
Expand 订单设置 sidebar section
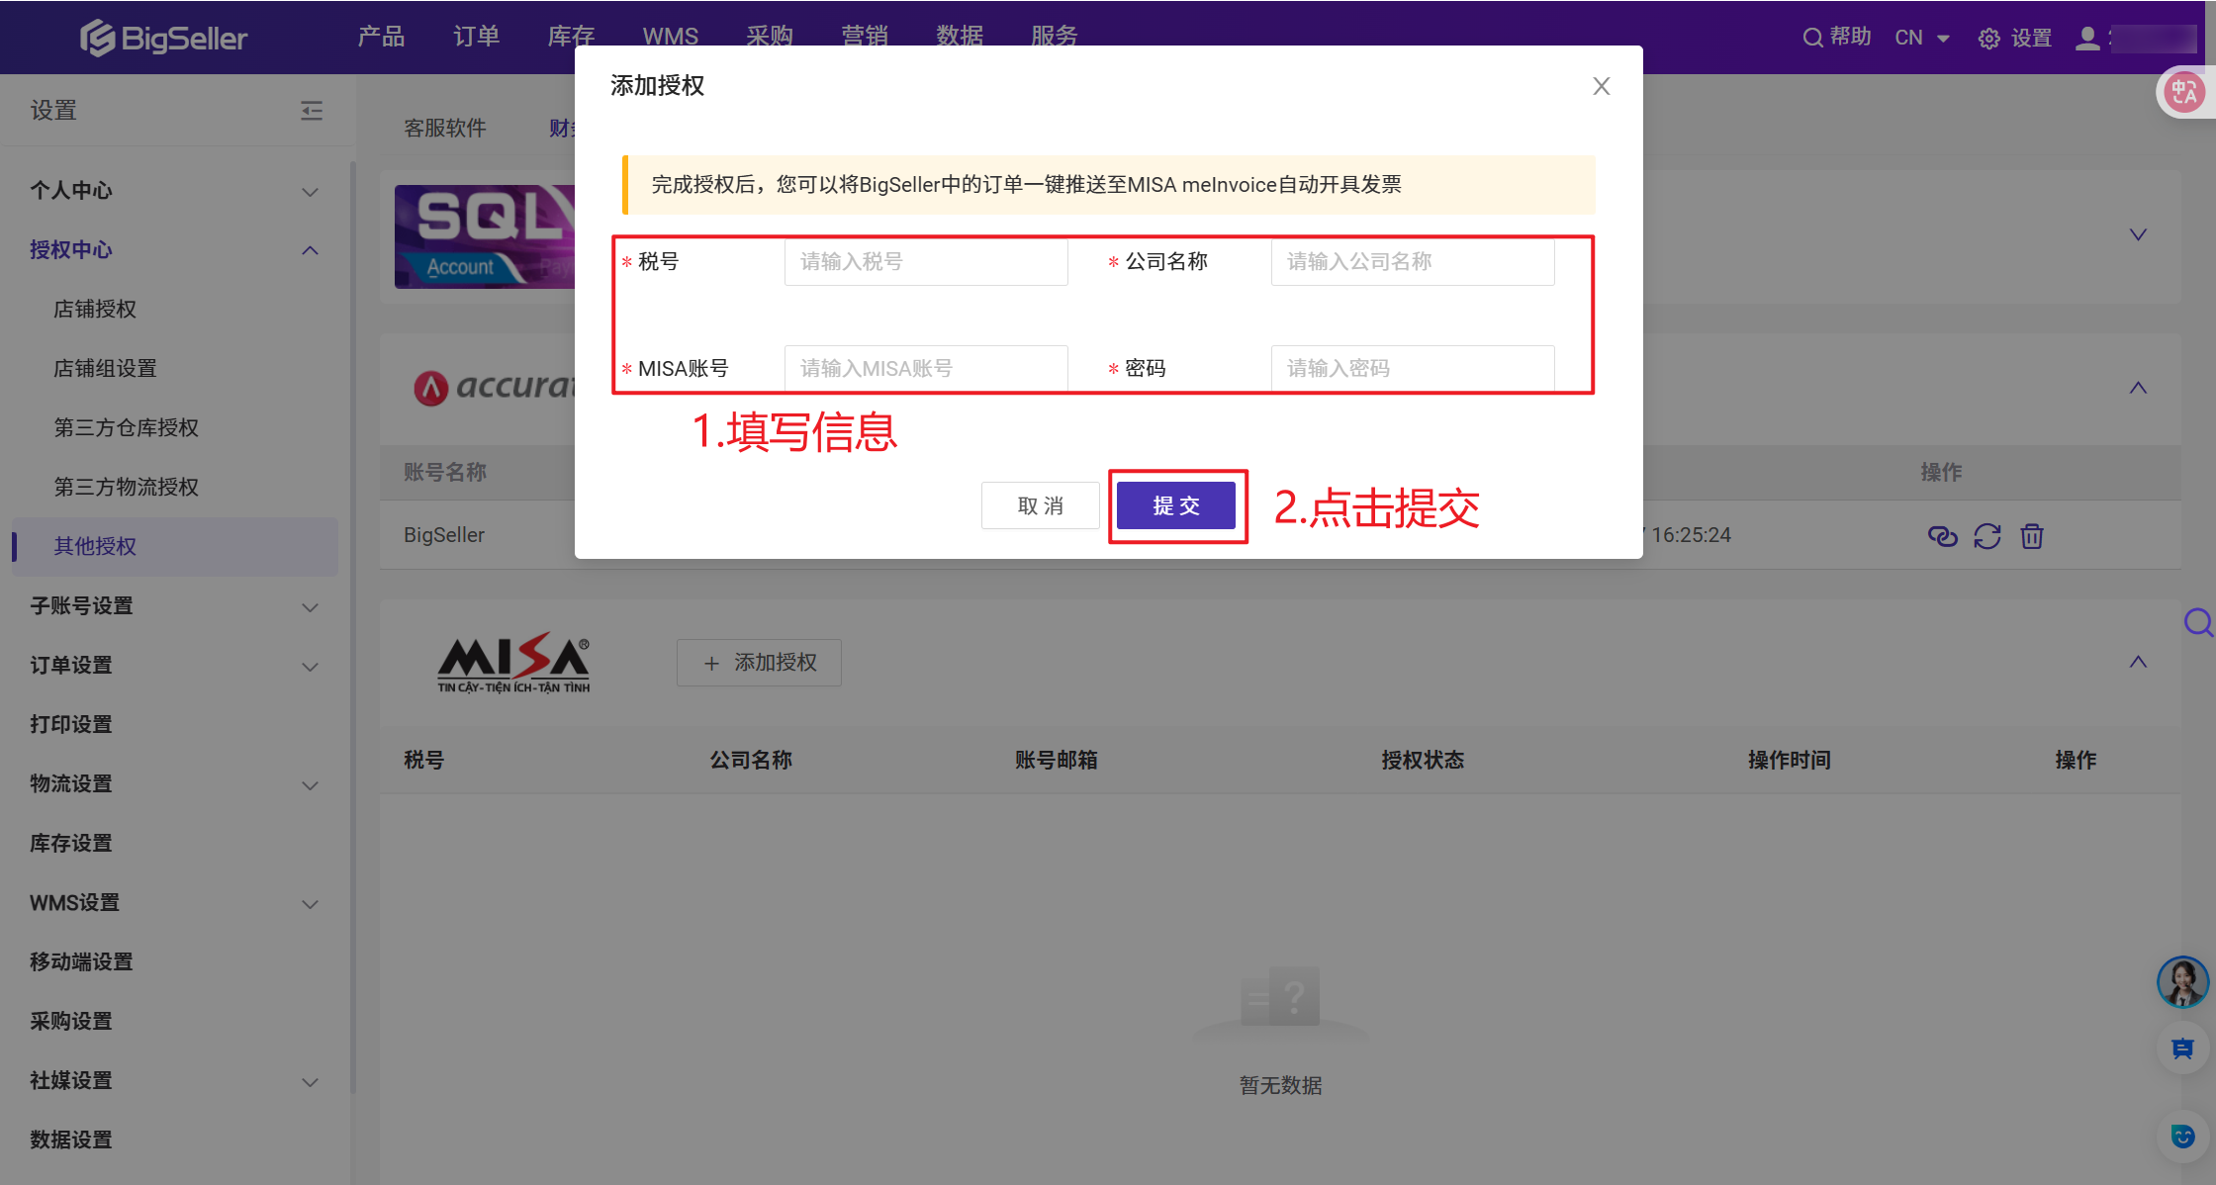pos(310,666)
